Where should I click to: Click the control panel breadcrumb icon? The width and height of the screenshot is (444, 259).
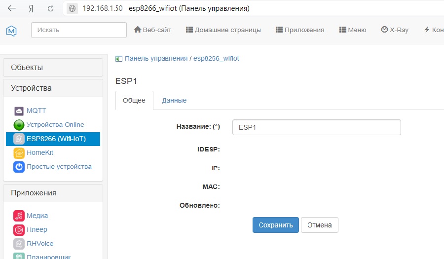point(118,59)
